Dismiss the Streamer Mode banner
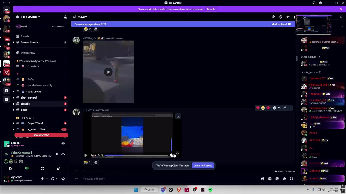The height and width of the screenshot is (194, 346). coord(341,9)
